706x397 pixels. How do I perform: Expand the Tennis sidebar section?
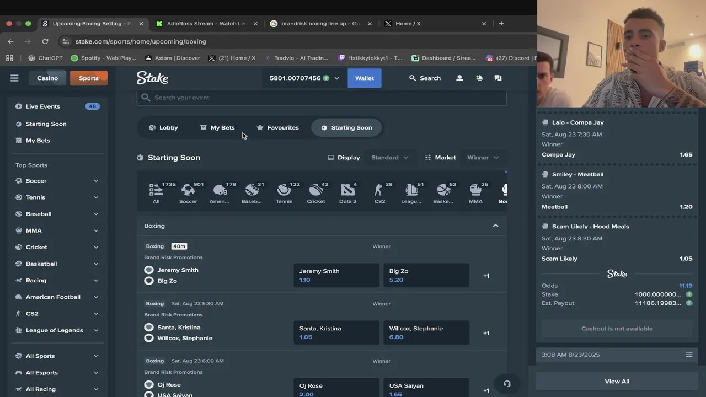click(x=96, y=197)
